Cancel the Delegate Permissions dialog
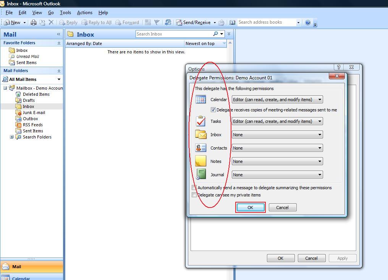The image size is (388, 280). pos(282,207)
